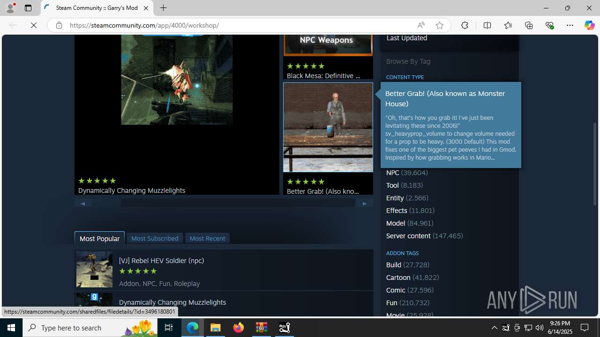The width and height of the screenshot is (600, 337).
Task: Click the taskbar search box
Action: pos(90,328)
